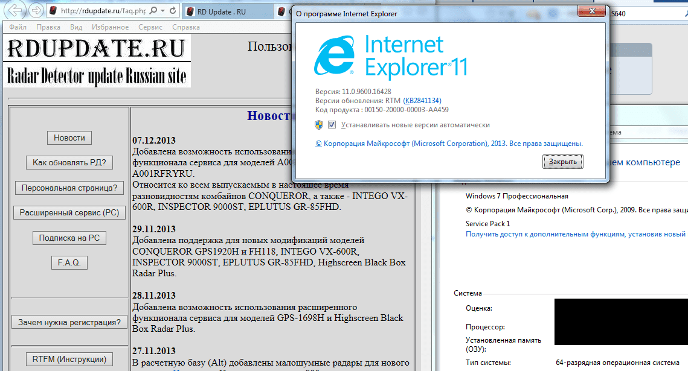This screenshot has height=371, width=688.
Task: Click the Refresh icon in address bar
Action: (x=173, y=11)
